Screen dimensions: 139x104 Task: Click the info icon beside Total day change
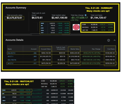(x=85, y=15)
